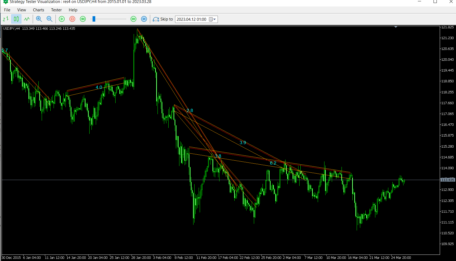Click the 109.925 price axis label
This screenshot has width=456, height=261.
448,244
